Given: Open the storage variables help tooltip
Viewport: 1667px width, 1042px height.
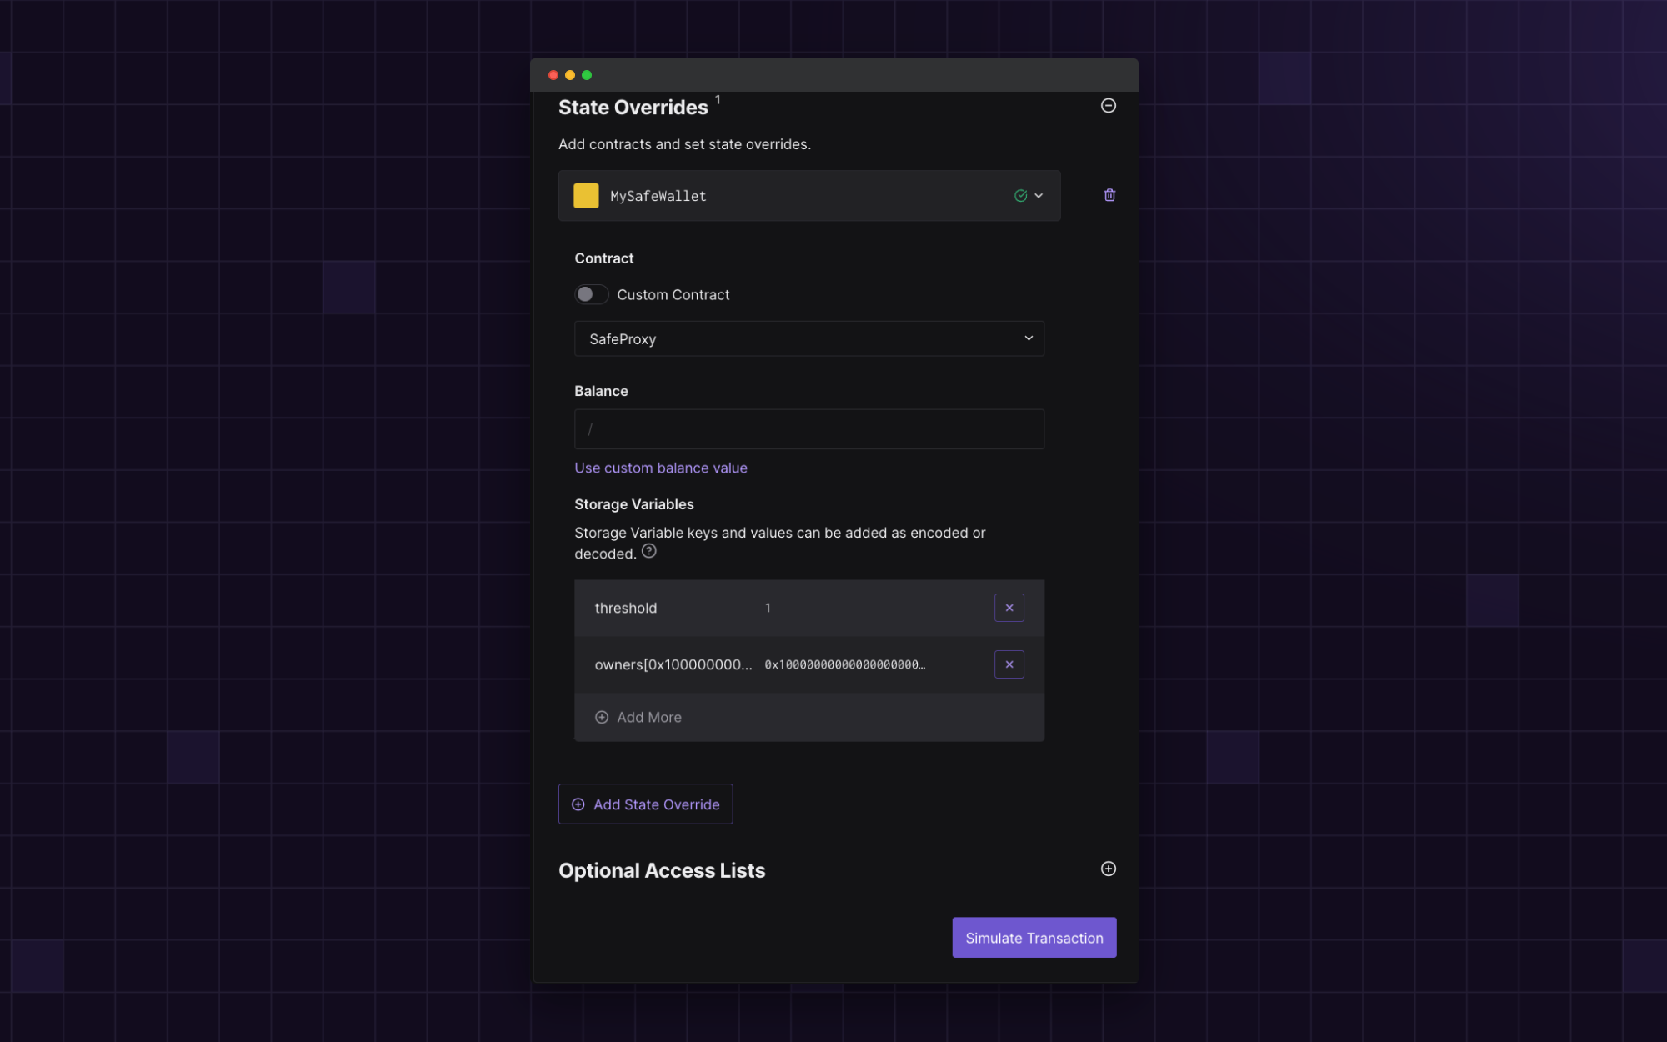Looking at the screenshot, I should (x=649, y=551).
